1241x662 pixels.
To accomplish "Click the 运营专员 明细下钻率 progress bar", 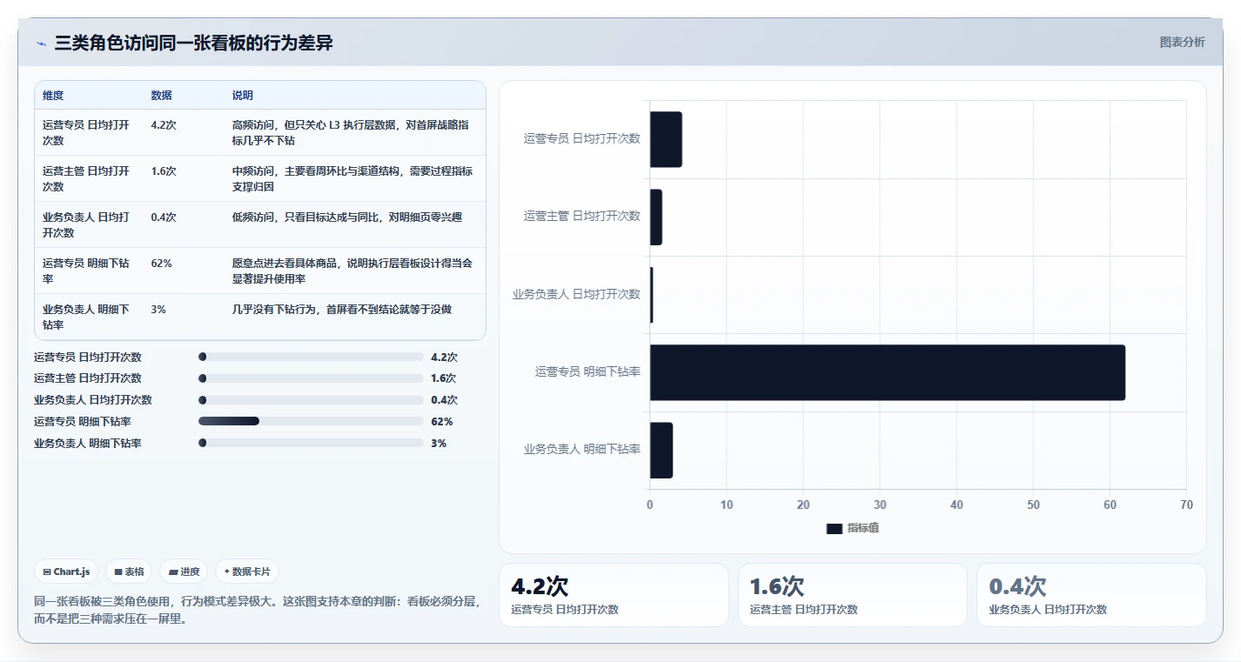I will (311, 421).
